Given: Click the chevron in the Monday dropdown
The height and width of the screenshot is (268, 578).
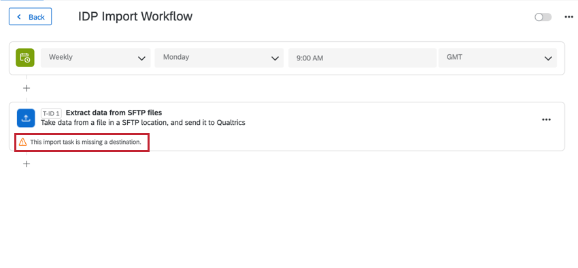Looking at the screenshot, I should [275, 58].
